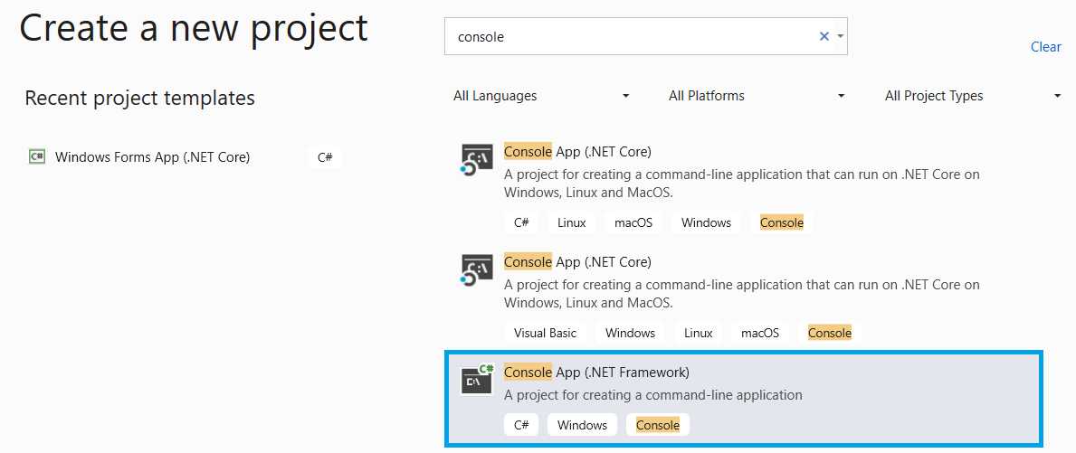
Task: Click the C# tag of .NET Framework template
Action: pyautogui.click(x=521, y=425)
